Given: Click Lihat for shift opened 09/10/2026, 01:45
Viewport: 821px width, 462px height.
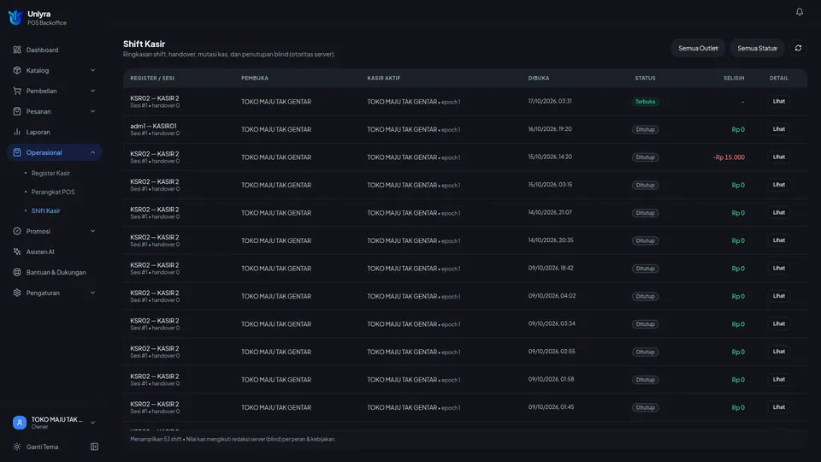Looking at the screenshot, I should pyautogui.click(x=778, y=406).
